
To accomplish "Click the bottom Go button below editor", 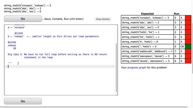I will pos(23,101).
